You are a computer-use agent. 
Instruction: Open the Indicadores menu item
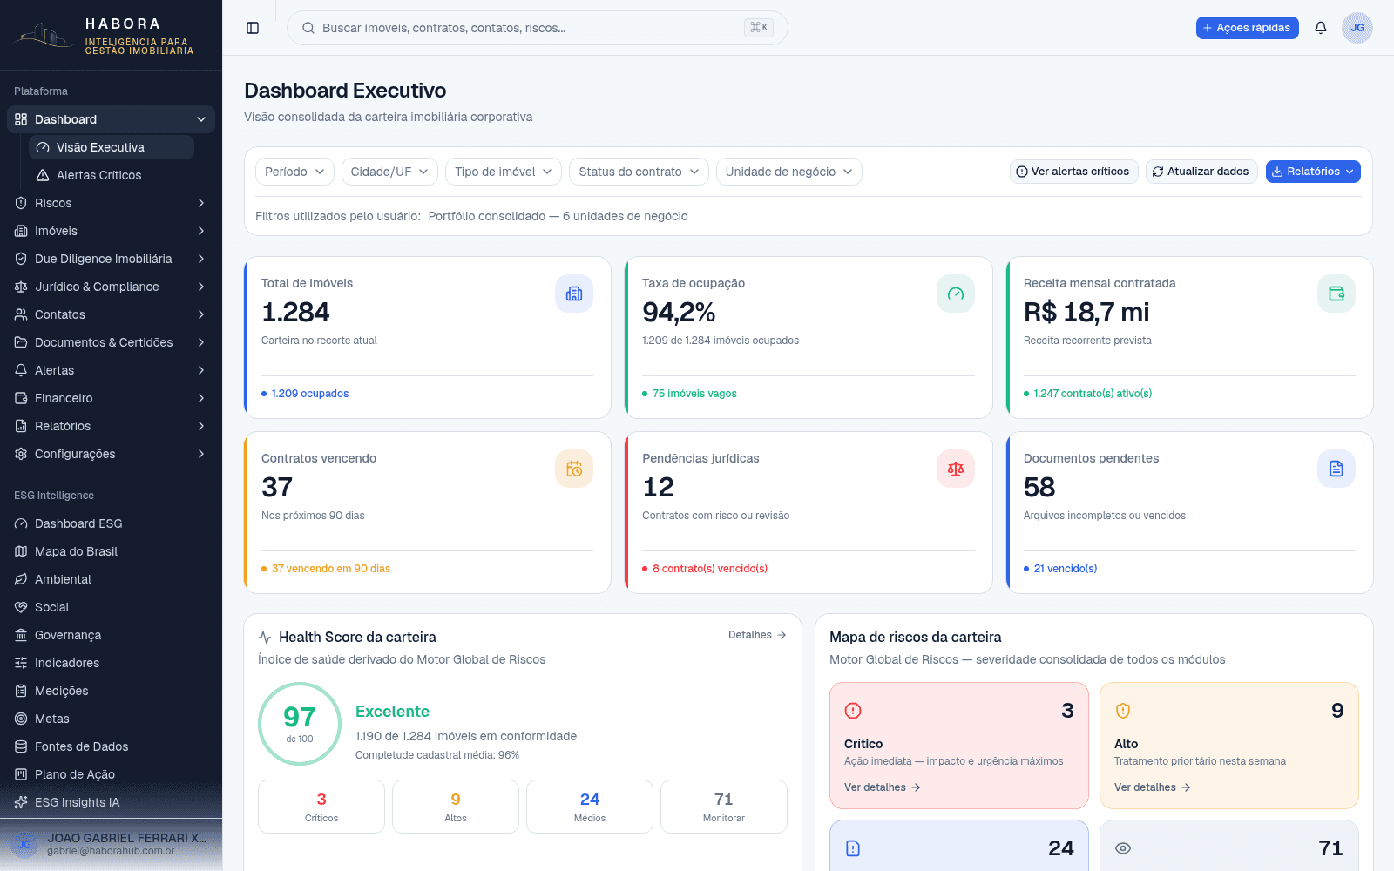point(111,663)
